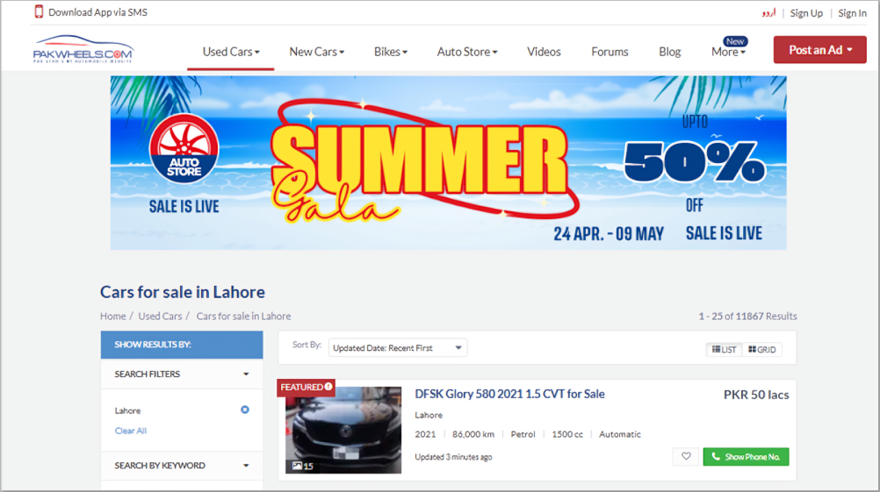
Task: Open the Sort By dropdown
Action: [397, 348]
